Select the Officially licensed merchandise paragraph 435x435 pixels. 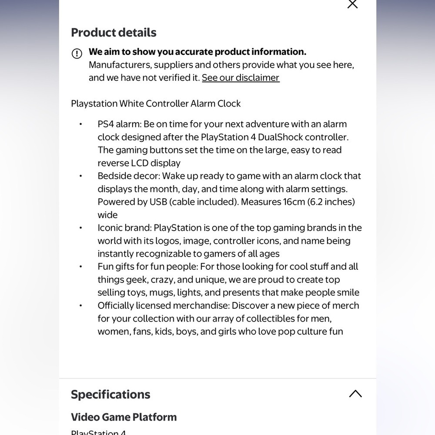click(228, 318)
